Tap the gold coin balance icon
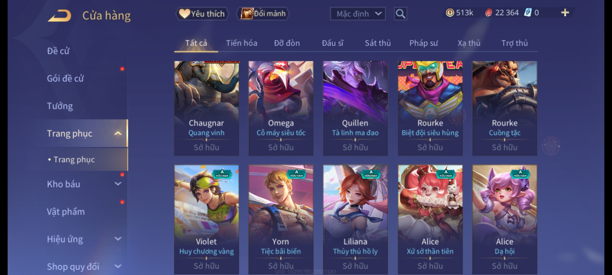The height and width of the screenshot is (275, 612). (x=450, y=13)
